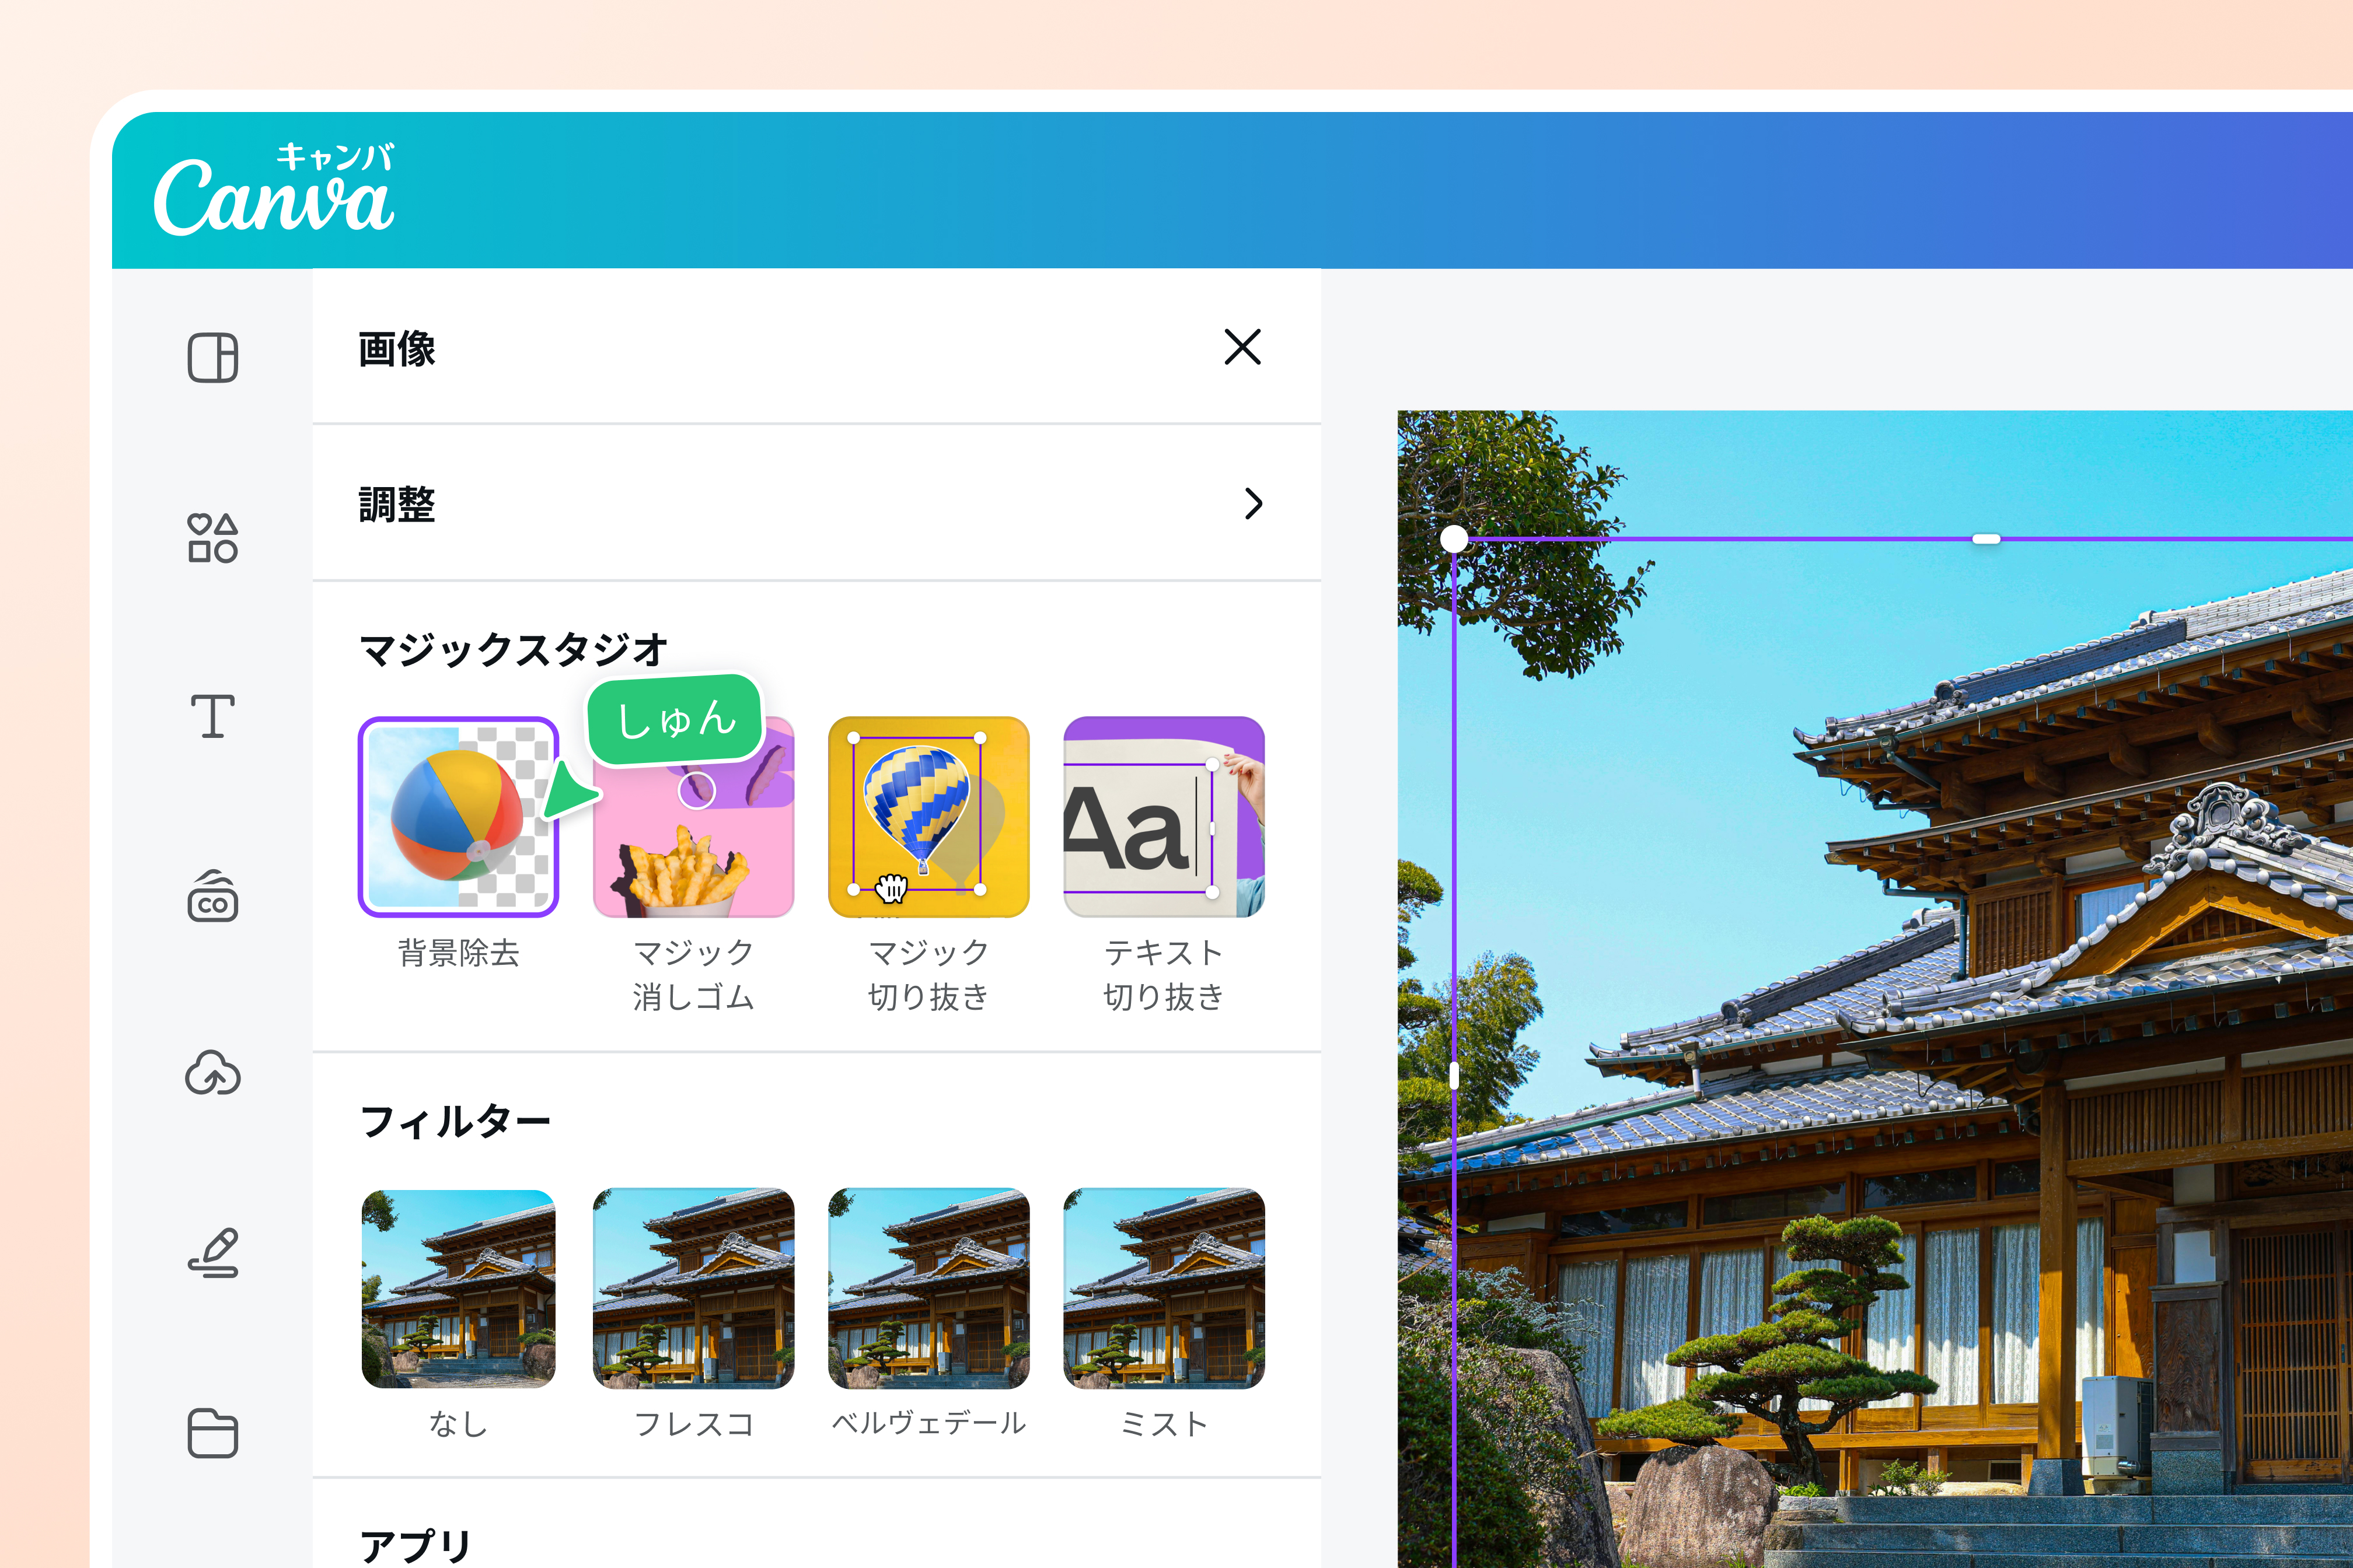Open the Design templates sidebar icon
Image resolution: width=2353 pixels, height=1568 pixels.
coord(212,357)
